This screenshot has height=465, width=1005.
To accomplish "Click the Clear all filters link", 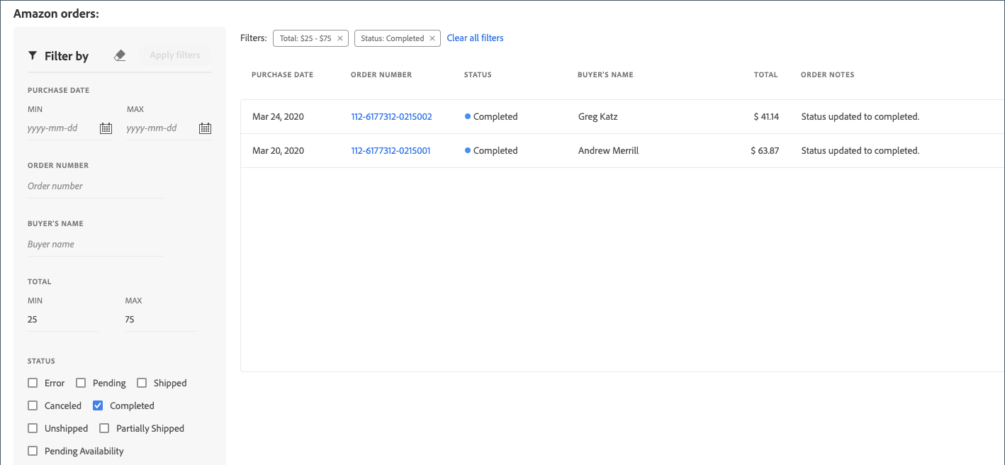I will [x=475, y=38].
